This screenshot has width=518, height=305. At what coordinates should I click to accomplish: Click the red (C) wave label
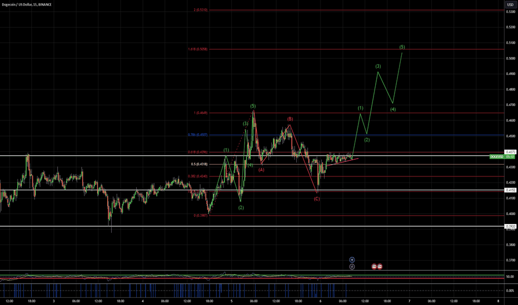pos(317,199)
